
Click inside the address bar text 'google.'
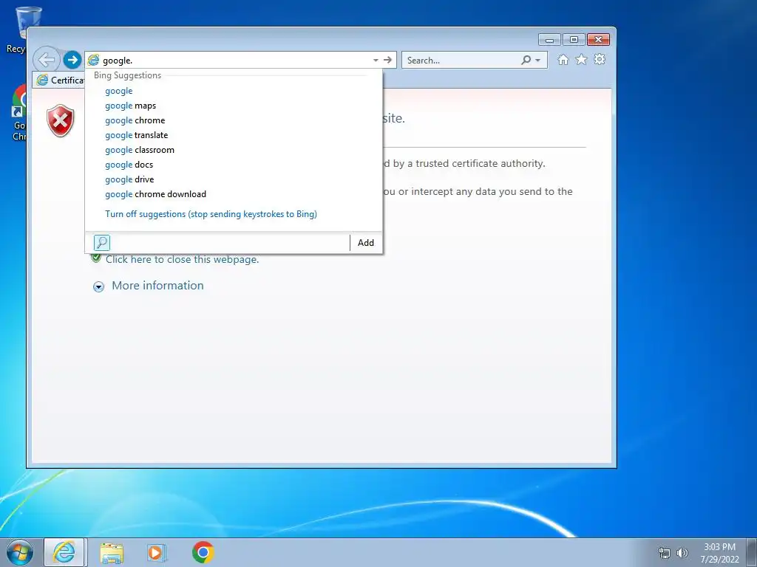point(118,61)
